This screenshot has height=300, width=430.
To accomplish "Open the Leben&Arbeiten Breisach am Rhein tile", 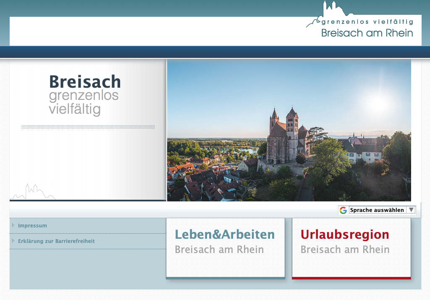I will point(225,248).
